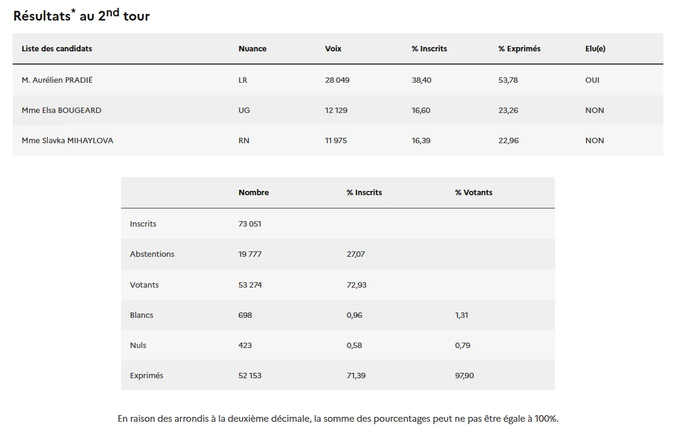The height and width of the screenshot is (429, 673).
Task: Click the 'Voix' column header
Action: 333,49
